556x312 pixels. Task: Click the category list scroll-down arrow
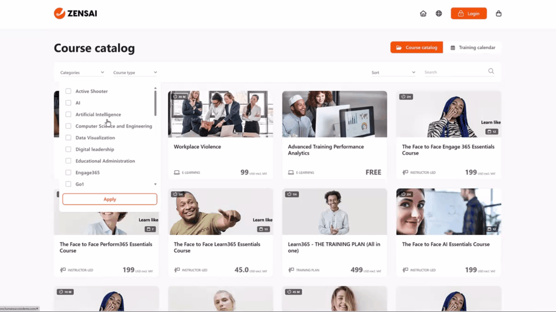[155, 184]
